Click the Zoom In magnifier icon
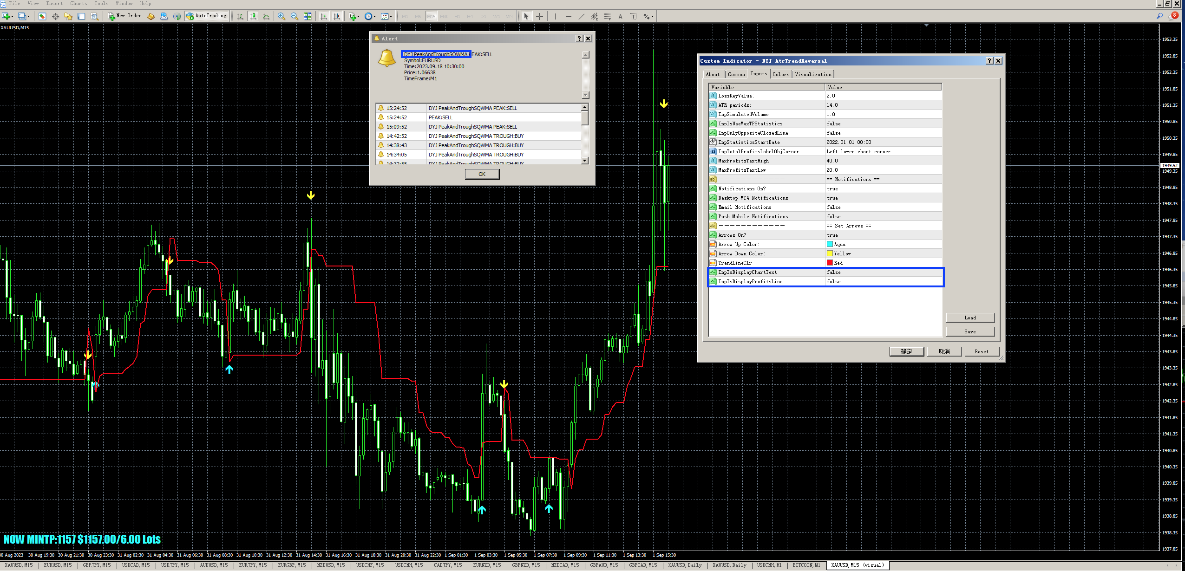The image size is (1185, 571). 281,16
